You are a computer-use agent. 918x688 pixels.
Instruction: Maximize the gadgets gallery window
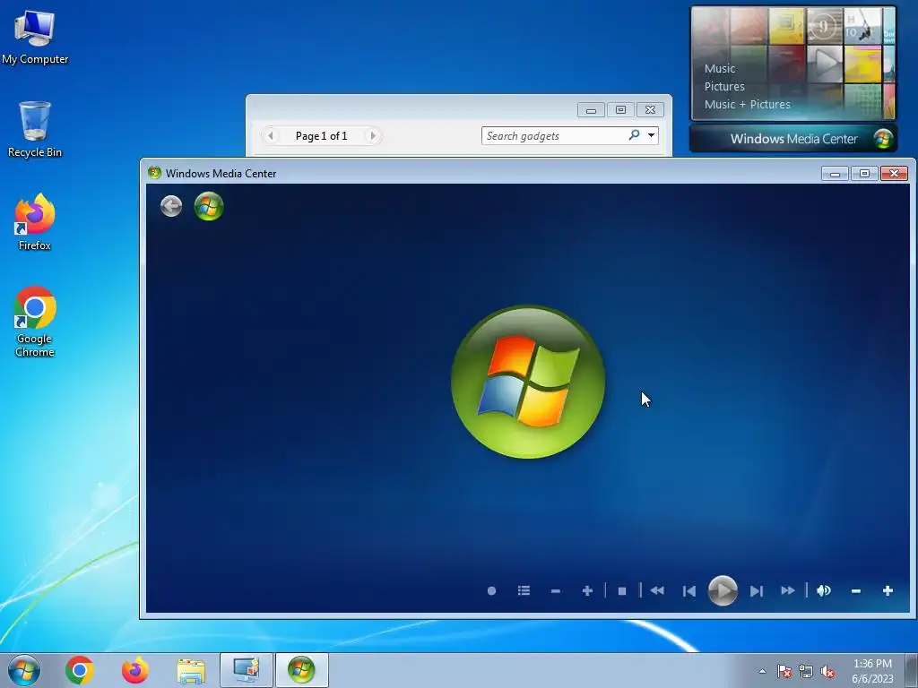click(620, 110)
